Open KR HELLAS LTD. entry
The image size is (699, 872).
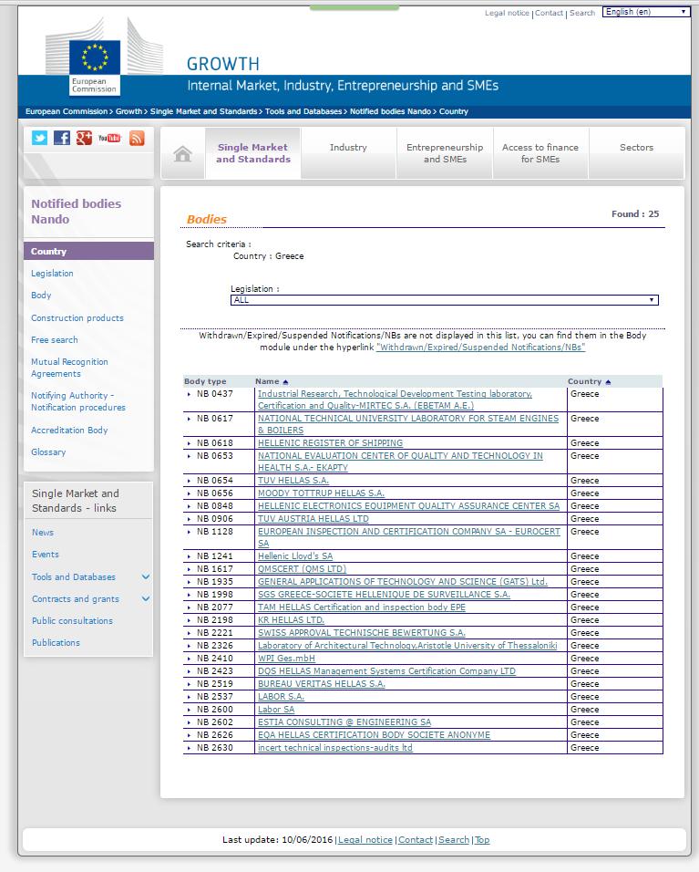(x=291, y=620)
